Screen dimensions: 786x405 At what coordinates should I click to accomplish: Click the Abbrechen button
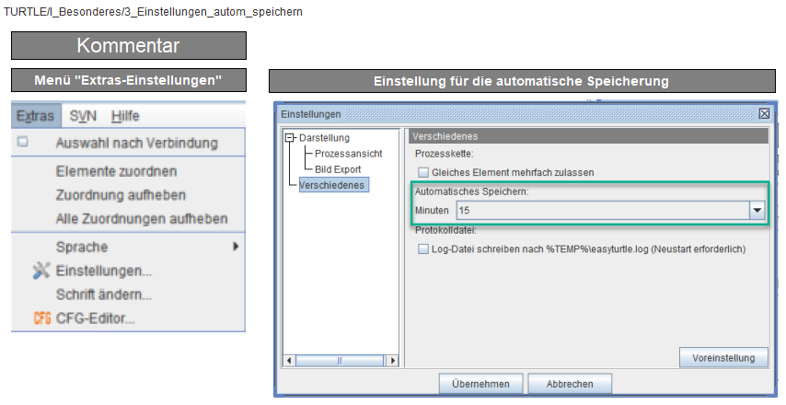tap(570, 384)
